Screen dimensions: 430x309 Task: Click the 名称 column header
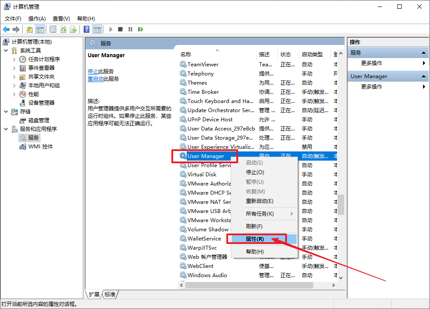186,54
